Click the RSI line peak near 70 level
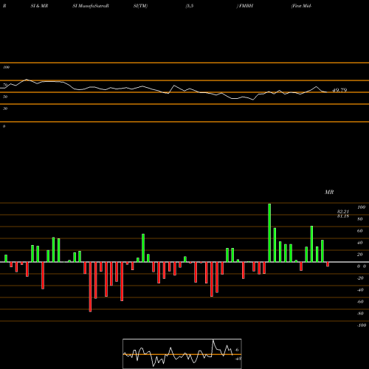369x369 pixels. click(27, 80)
